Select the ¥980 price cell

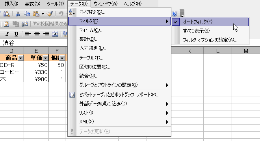click(x=36, y=79)
